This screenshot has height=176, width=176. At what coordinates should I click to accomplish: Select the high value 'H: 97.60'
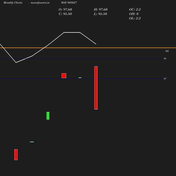click(101, 10)
